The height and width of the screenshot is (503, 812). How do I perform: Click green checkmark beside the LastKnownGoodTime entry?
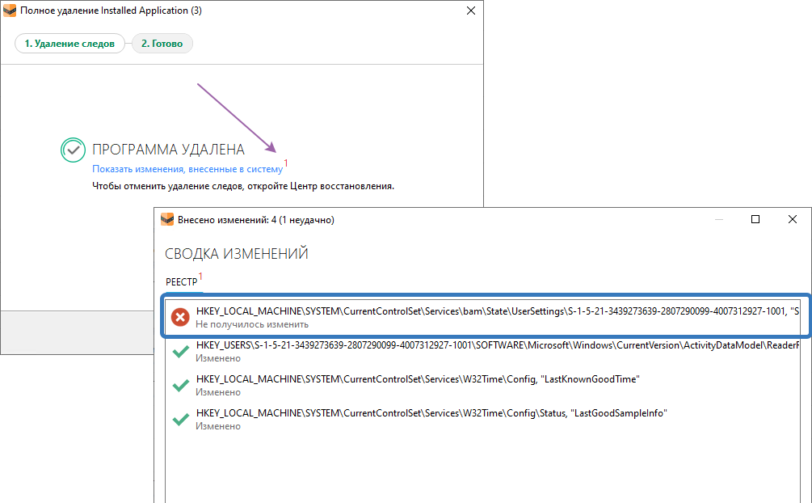pyautogui.click(x=181, y=386)
